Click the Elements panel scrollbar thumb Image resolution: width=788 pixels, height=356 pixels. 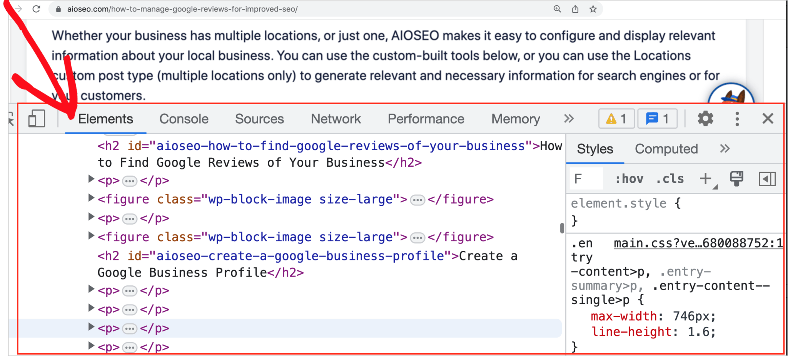click(x=562, y=228)
